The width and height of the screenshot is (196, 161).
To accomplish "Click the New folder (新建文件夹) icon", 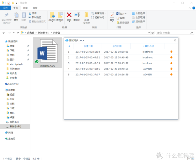I will 87,15.
